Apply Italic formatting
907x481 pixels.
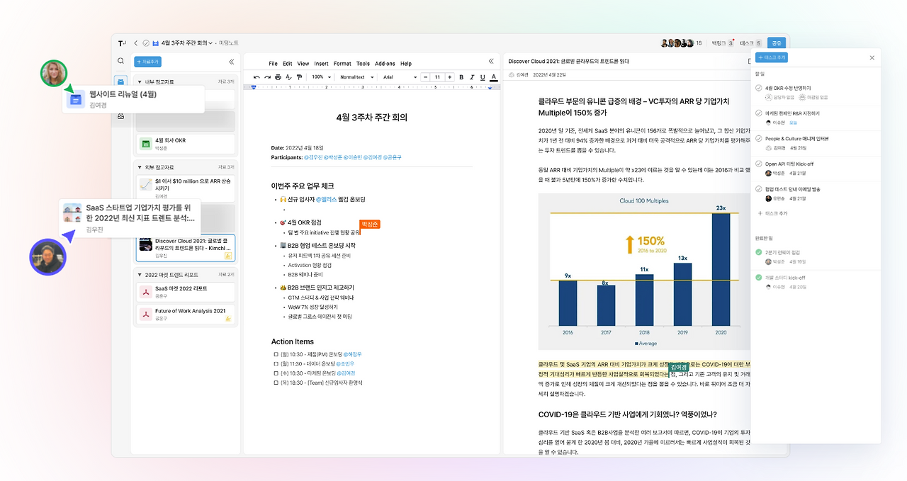472,77
